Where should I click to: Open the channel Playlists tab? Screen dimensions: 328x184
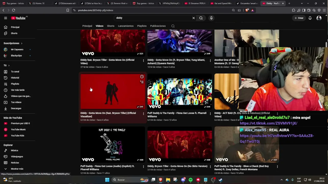pos(142,26)
